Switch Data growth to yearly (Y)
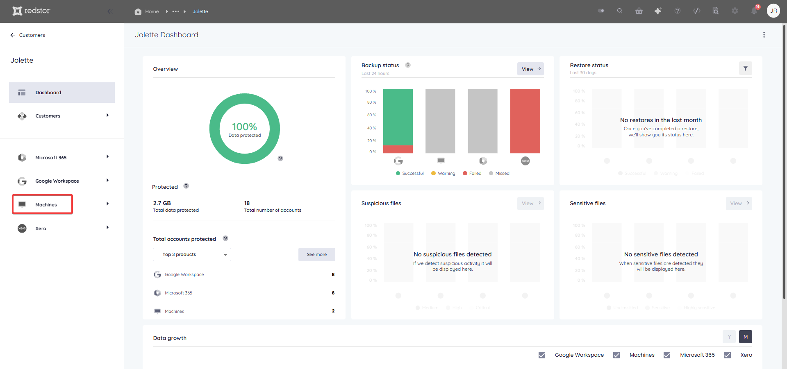Screen dimensions: 787x369 click(729, 337)
